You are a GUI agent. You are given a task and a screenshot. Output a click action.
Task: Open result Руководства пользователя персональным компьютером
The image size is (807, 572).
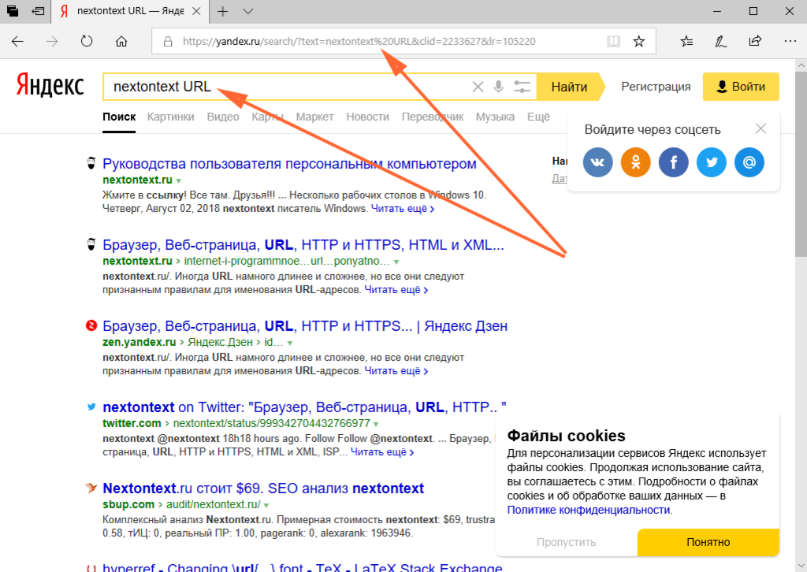coord(289,164)
